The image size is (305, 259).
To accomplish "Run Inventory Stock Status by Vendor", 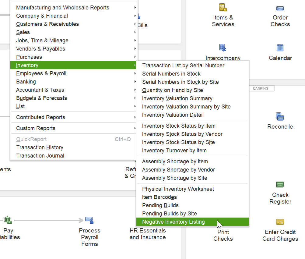I will [x=193, y=134].
